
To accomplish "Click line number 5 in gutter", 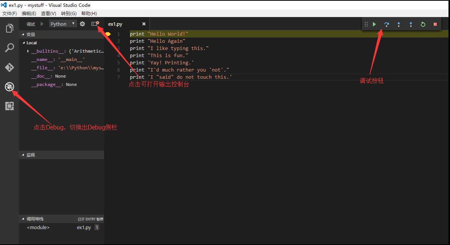I will click(118, 63).
